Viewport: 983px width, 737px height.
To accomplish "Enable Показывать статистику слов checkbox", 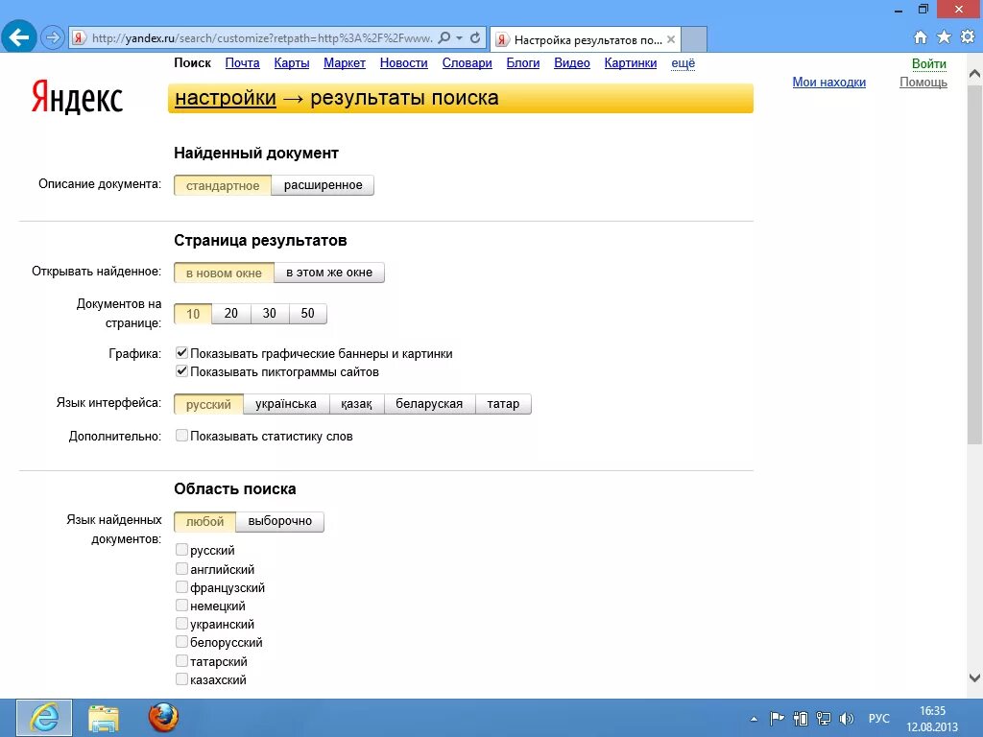I will (x=181, y=435).
